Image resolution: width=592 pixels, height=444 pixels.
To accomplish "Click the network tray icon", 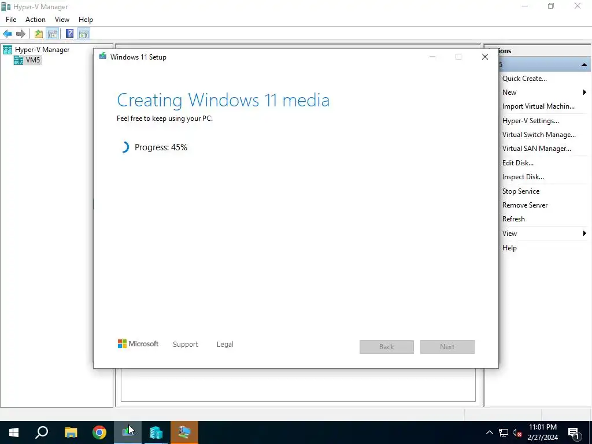I will (x=504, y=432).
